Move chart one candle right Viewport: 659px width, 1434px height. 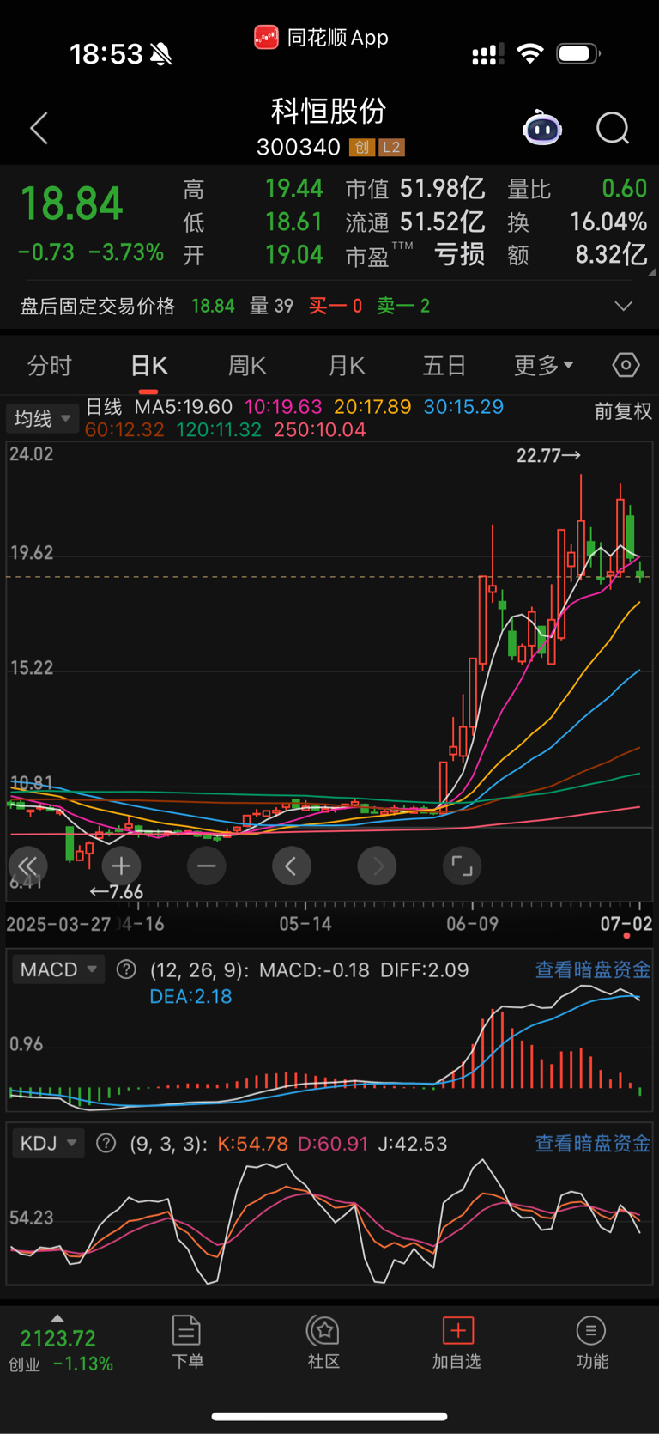pyautogui.click(x=377, y=866)
